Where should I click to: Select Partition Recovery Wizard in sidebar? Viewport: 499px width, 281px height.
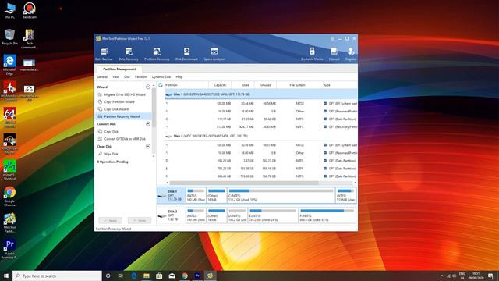(124, 116)
